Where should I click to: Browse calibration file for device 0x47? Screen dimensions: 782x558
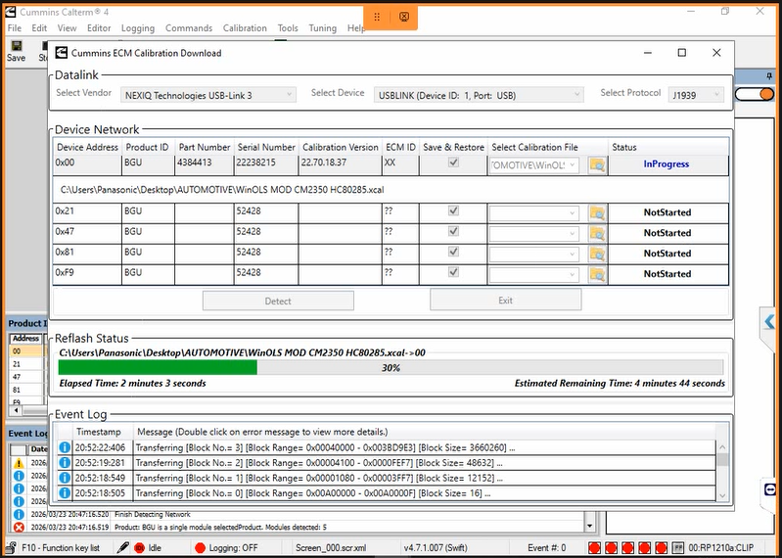tap(597, 233)
